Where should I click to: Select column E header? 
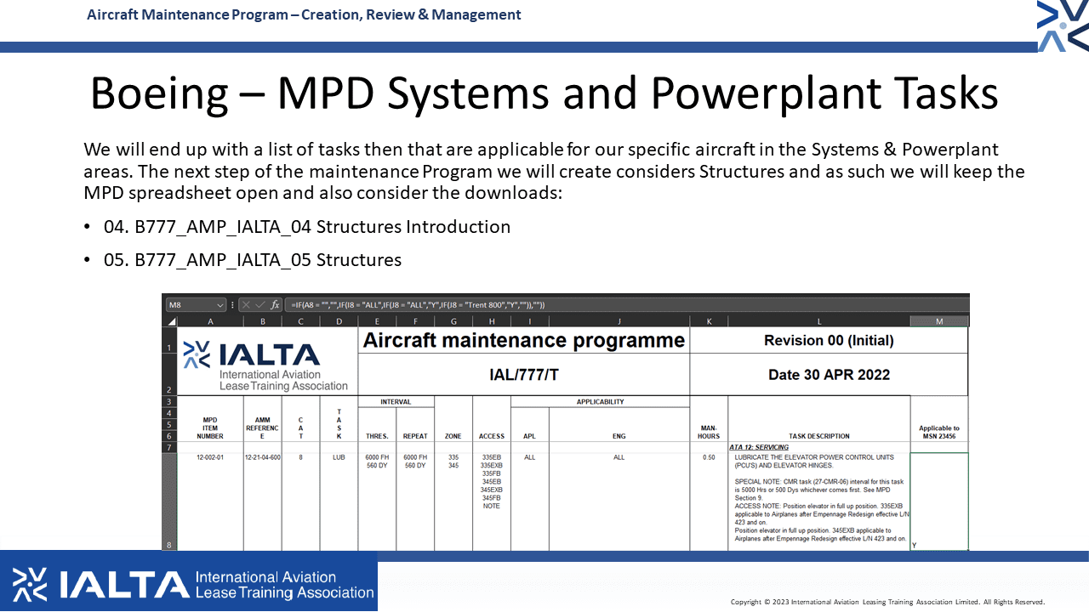point(377,321)
